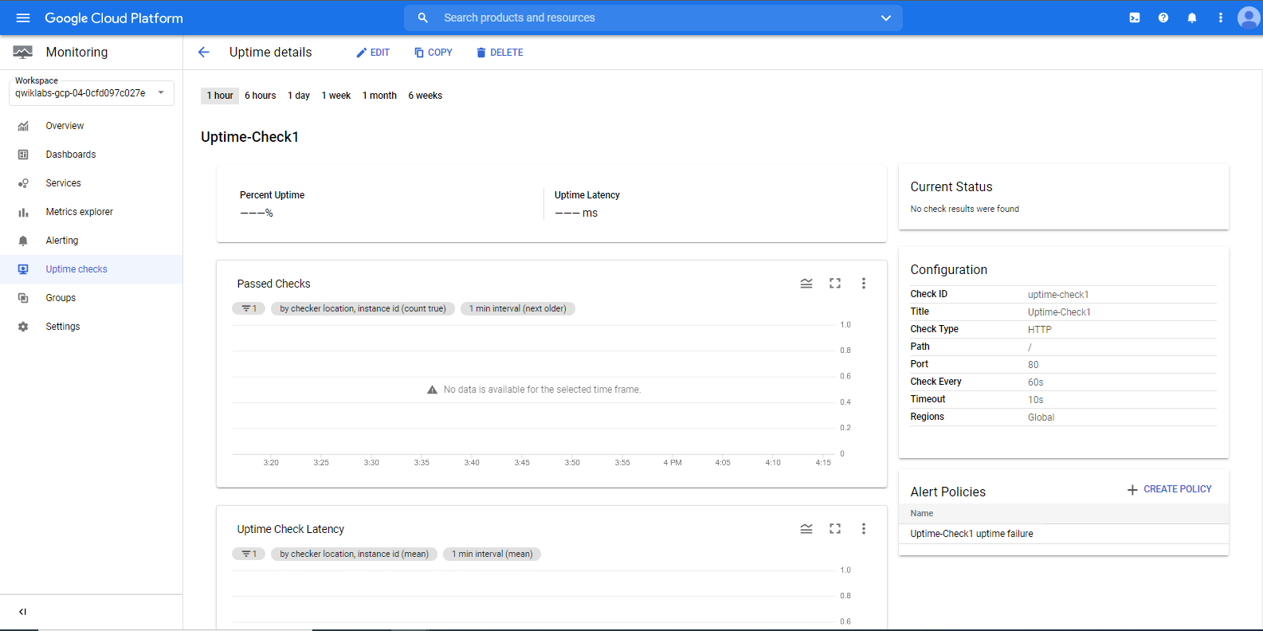
Task: Select the 1 month time range
Action: coord(379,96)
